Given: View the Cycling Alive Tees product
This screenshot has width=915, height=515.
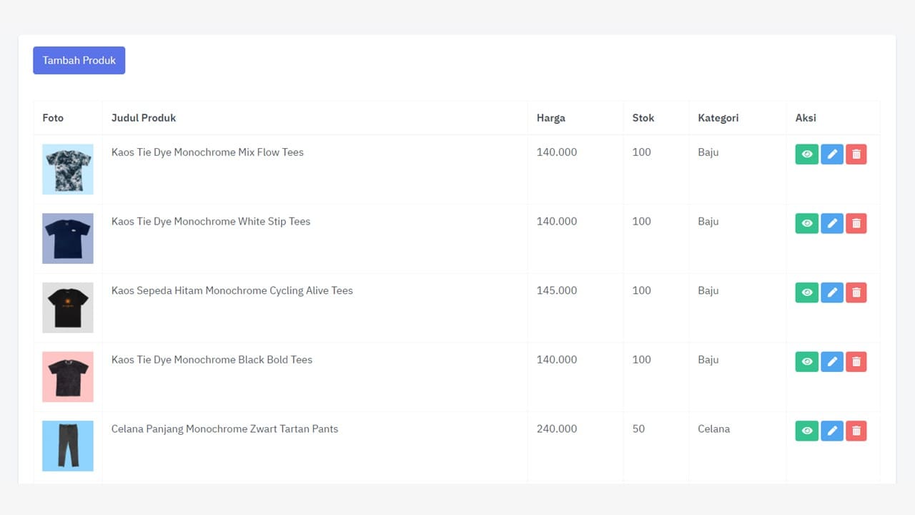Looking at the screenshot, I should pyautogui.click(x=806, y=293).
